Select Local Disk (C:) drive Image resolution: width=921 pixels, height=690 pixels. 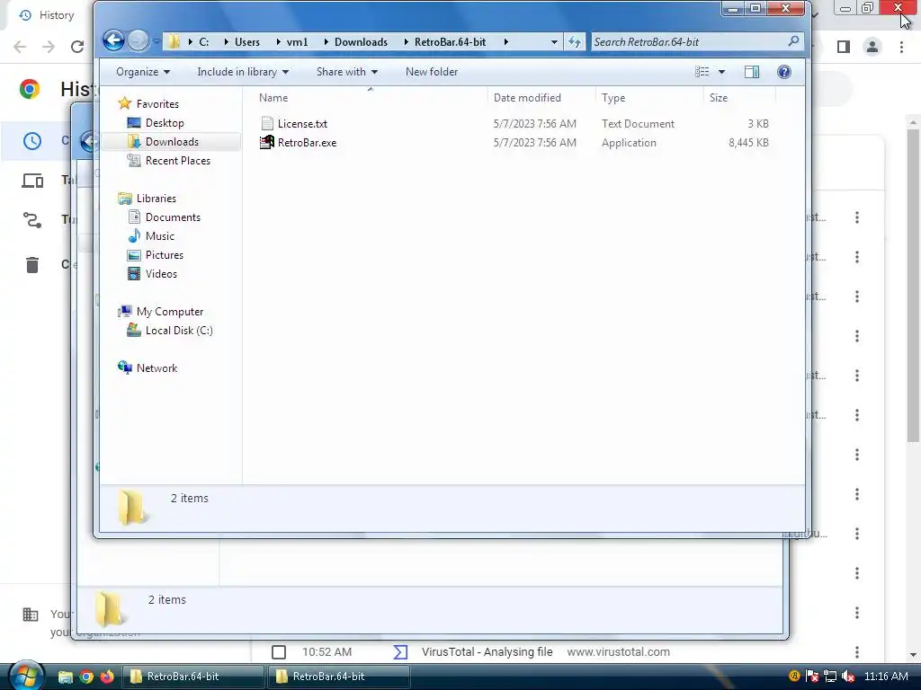coord(179,331)
